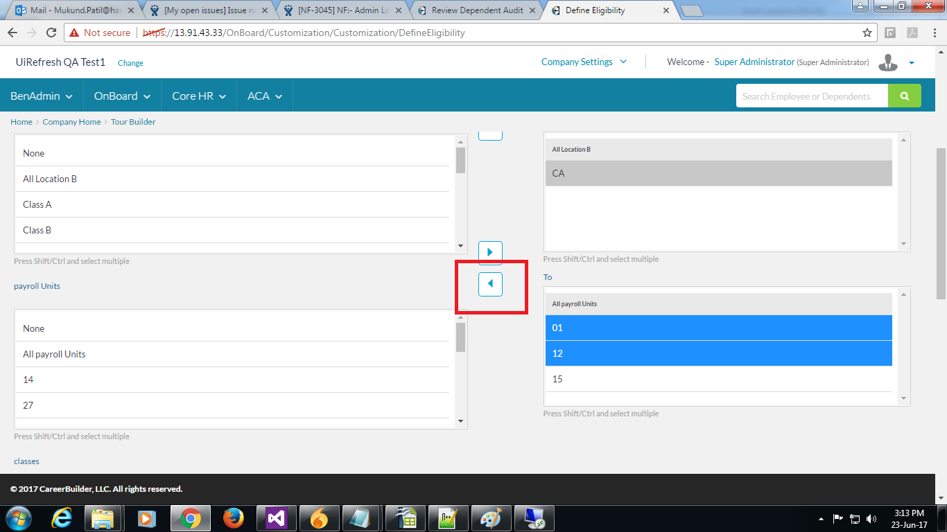Open Firefox from the taskbar
947x532 pixels.
[234, 518]
